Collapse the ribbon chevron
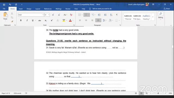 click(171, 25)
